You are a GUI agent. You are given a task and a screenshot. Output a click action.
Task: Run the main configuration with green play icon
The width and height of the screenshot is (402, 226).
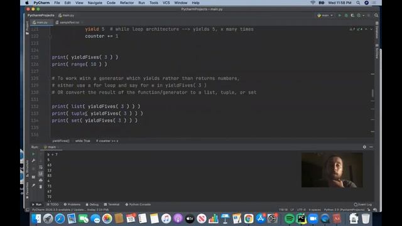(340, 15)
